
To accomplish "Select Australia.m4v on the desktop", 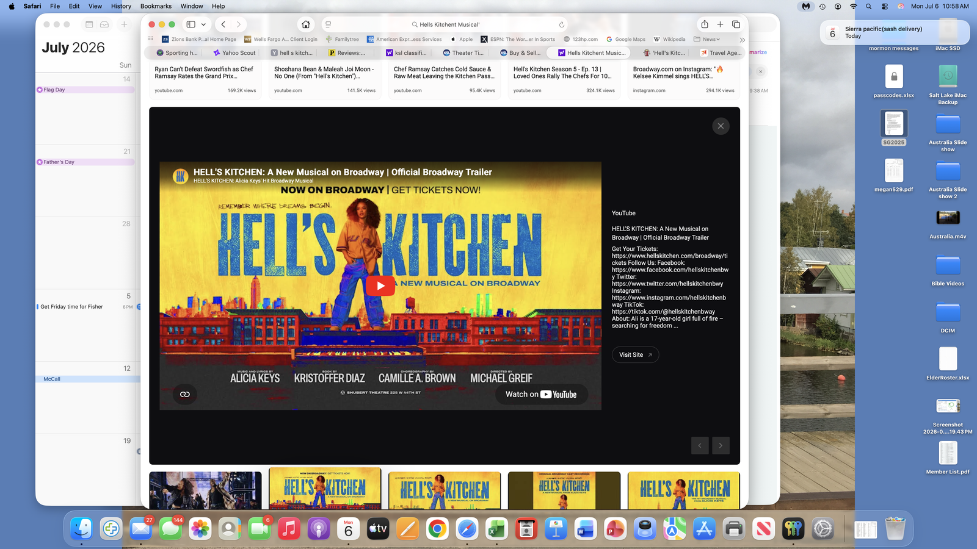I will [x=948, y=223].
